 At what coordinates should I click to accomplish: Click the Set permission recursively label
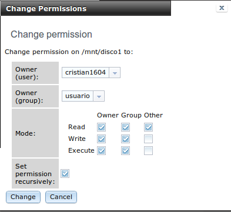[x=35, y=174]
